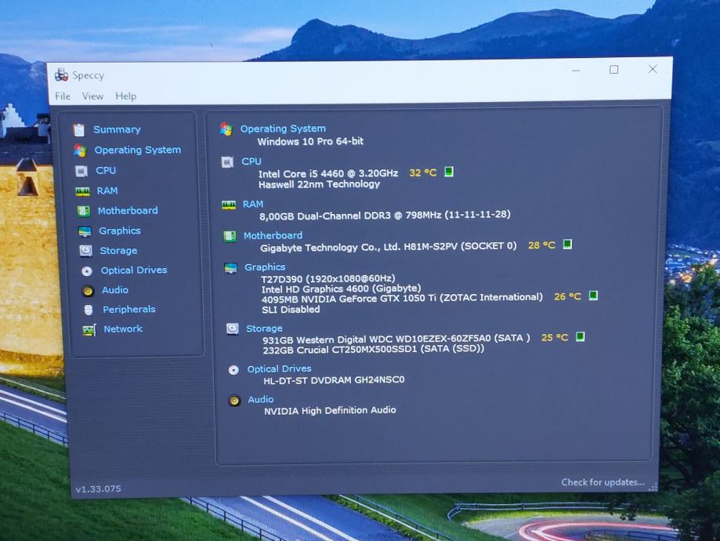The height and width of the screenshot is (541, 720).
Task: Open Graphics section in sidebar
Action: pos(119,231)
